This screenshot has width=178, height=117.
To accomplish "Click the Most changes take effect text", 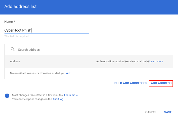I will pyautogui.click(x=38, y=95).
